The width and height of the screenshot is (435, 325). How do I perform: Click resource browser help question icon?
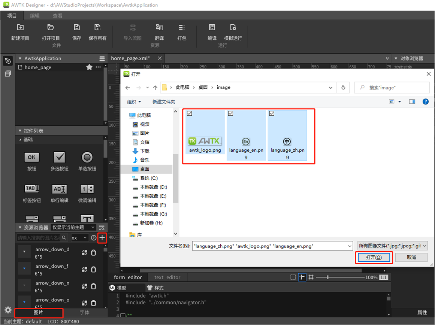[x=94, y=238]
